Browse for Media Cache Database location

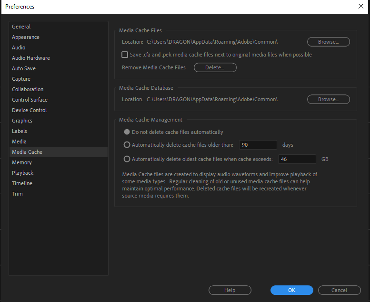tap(328, 99)
